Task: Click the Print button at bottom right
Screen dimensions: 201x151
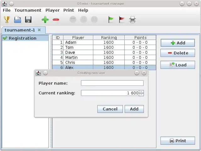Action: (178, 141)
